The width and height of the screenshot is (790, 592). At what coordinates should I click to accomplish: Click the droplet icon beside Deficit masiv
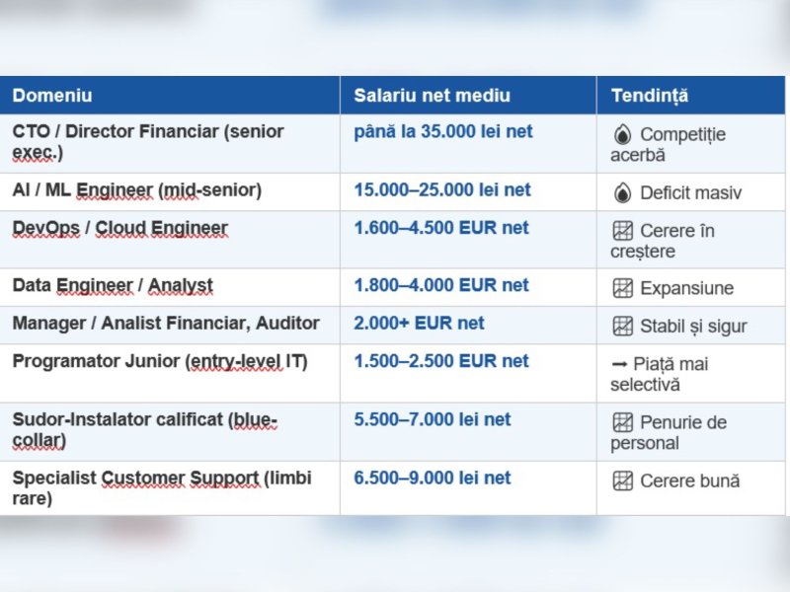pyautogui.click(x=621, y=193)
